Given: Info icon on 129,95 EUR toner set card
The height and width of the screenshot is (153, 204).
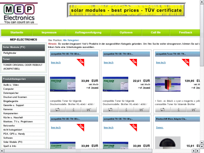Looking at the screenshot, I should tap(178, 110).
